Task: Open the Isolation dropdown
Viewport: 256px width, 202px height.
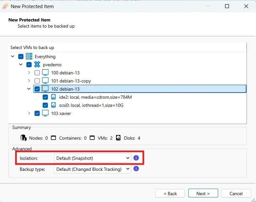Action: coord(92,158)
